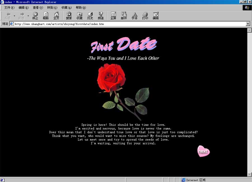Click the red rose image

pos(123,92)
